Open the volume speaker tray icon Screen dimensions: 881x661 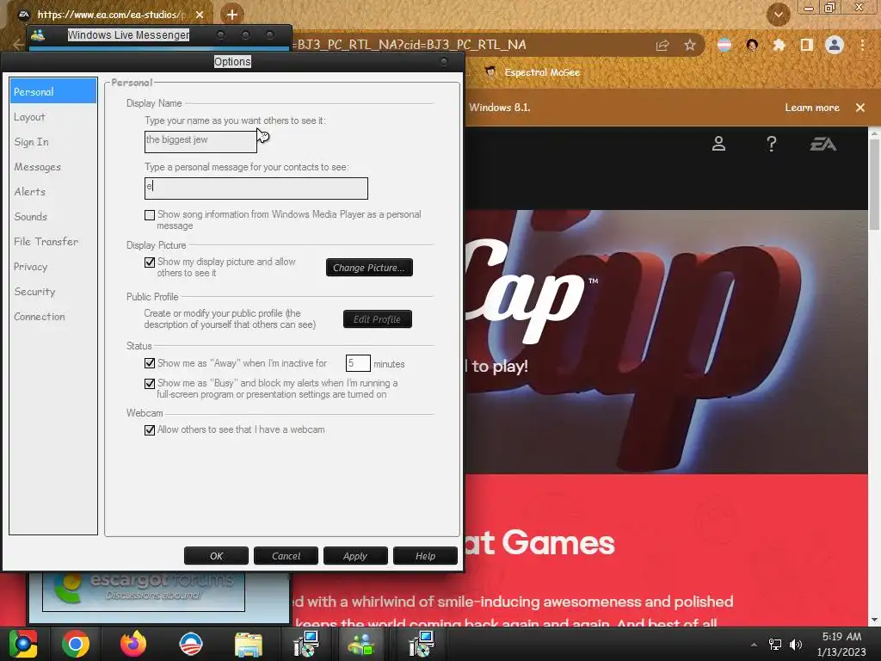tap(796, 645)
